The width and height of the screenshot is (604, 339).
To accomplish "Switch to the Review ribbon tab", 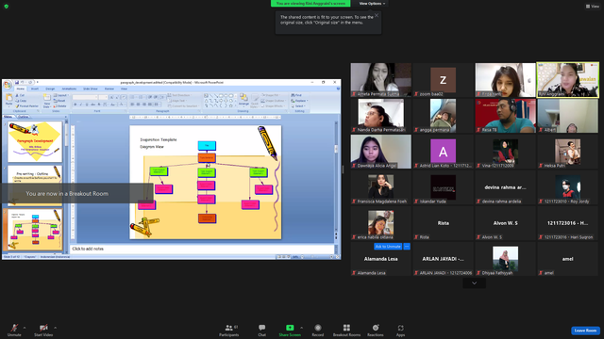I will [x=109, y=89].
